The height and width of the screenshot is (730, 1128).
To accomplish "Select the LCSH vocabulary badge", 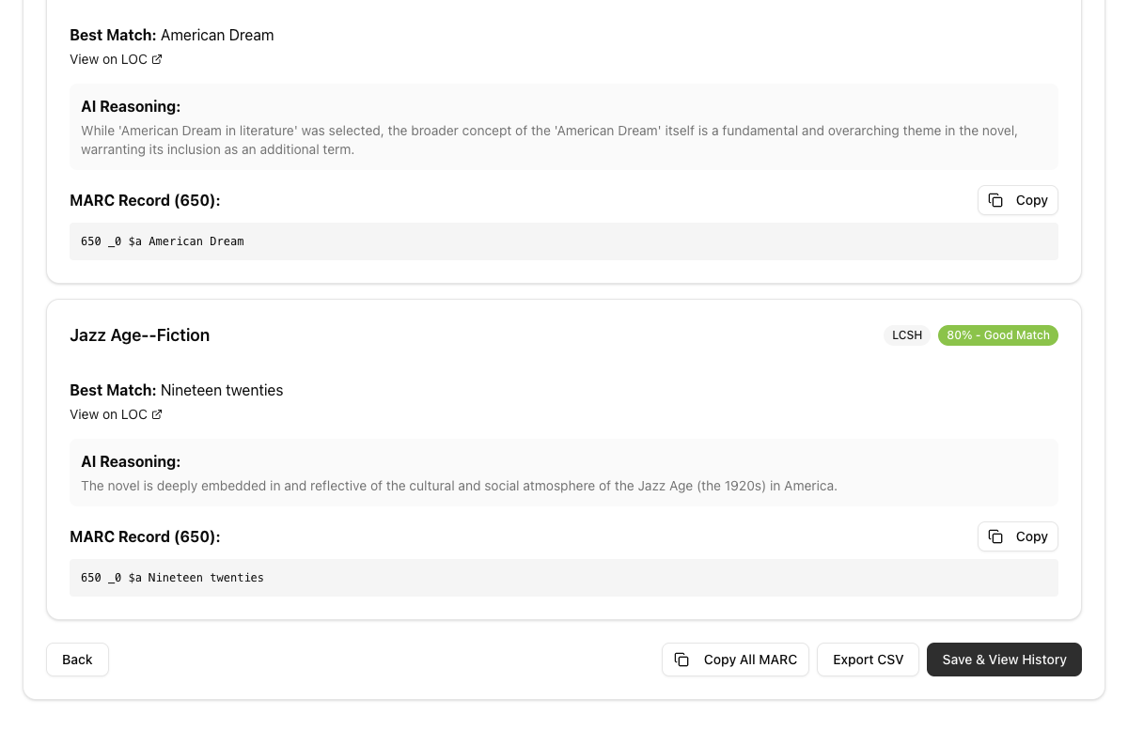I will (906, 335).
